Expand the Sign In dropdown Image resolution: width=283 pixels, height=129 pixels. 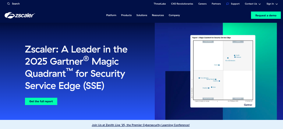272,4
